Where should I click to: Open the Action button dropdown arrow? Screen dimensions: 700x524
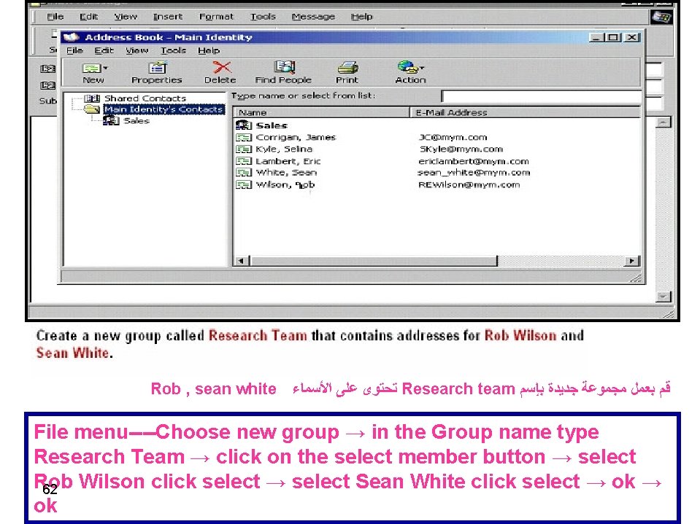point(422,69)
